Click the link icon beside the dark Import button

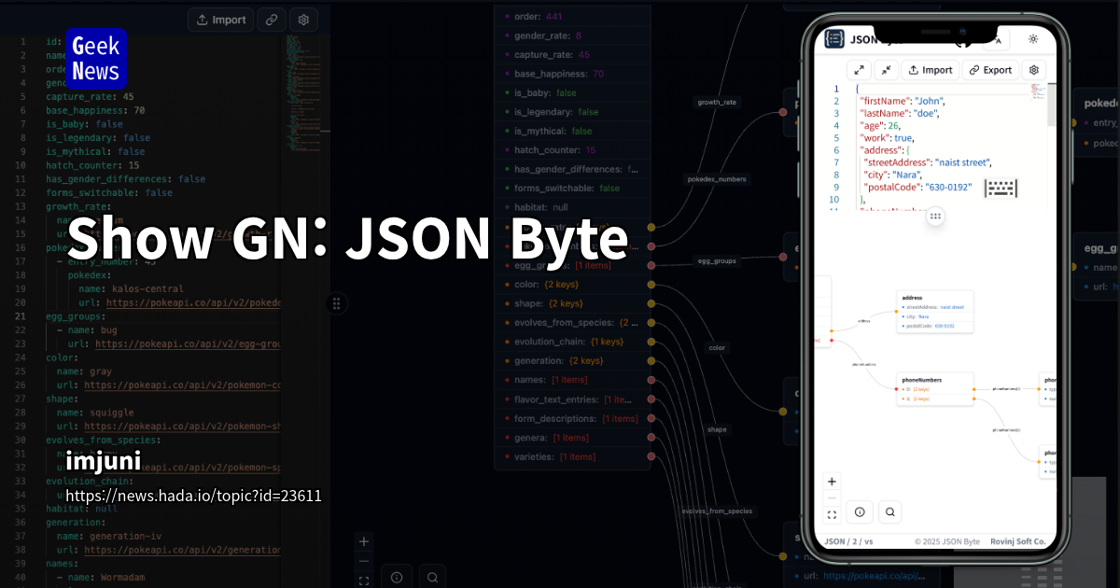272,20
